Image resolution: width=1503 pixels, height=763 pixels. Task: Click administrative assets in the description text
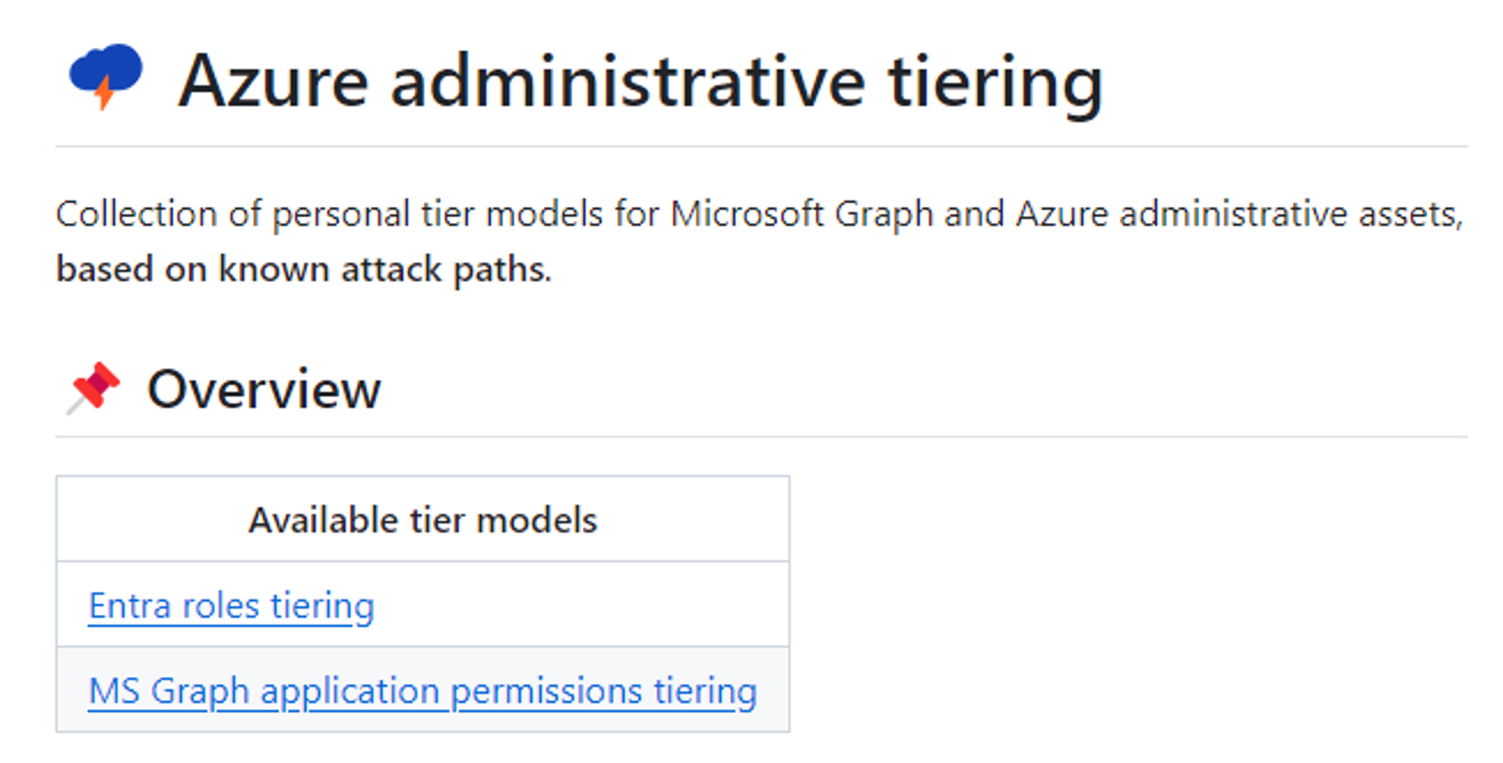coord(1291,215)
